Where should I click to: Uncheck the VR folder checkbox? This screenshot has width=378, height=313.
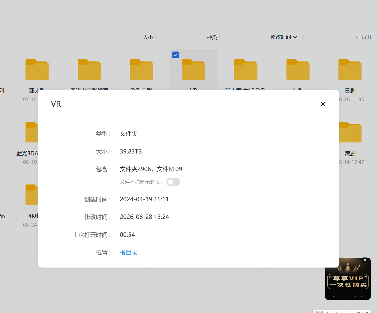[x=176, y=55]
